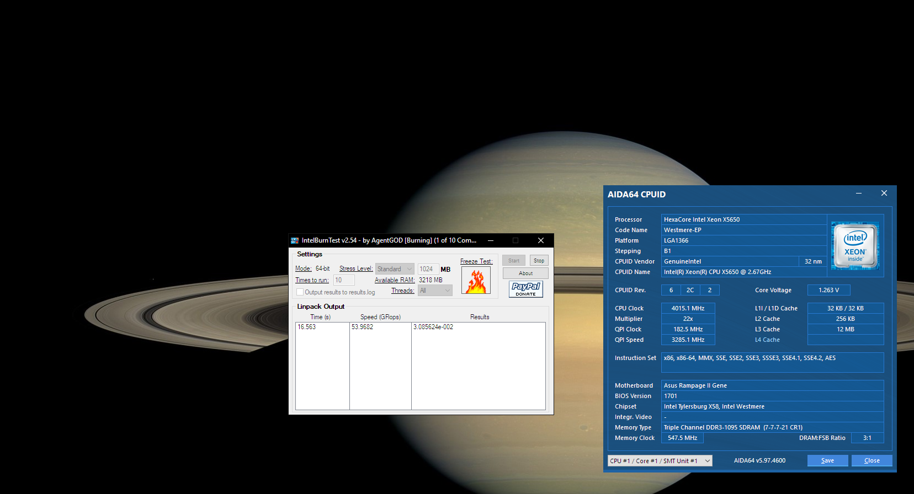Click the IntelBurnTest title bar app icon

point(295,240)
